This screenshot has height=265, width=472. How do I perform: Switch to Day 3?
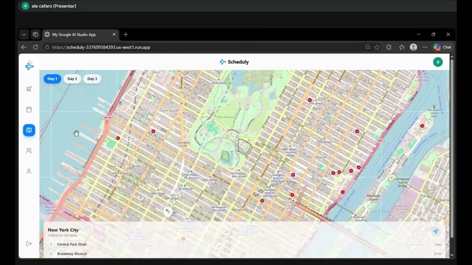pos(92,79)
